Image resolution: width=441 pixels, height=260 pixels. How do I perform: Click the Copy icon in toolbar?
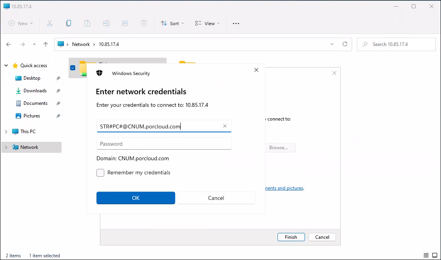(x=69, y=24)
